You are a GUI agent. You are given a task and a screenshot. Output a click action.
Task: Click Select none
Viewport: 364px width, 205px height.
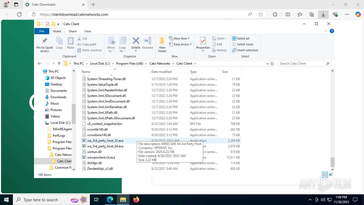pyautogui.click(x=242, y=44)
